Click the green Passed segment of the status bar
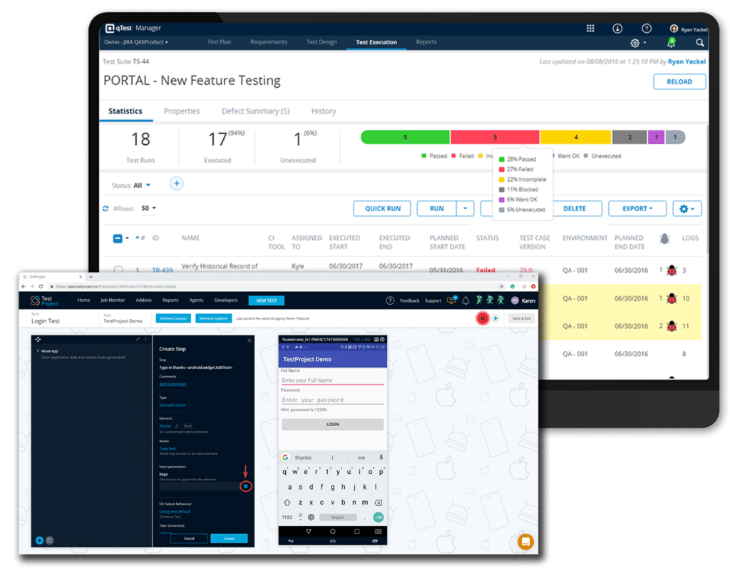730x571 pixels. point(405,137)
